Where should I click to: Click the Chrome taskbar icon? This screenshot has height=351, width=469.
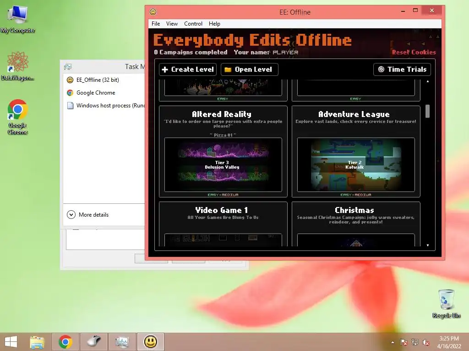pos(65,342)
